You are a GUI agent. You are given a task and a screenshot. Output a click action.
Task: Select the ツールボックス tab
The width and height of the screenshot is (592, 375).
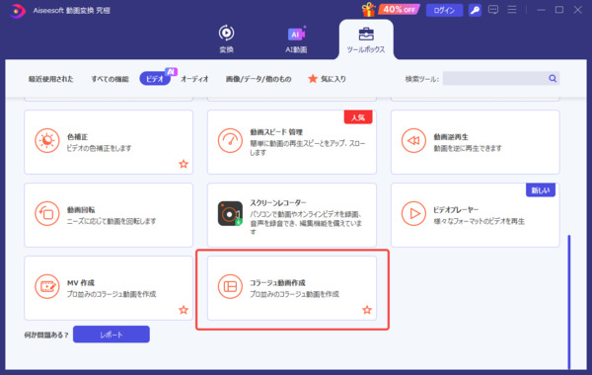(366, 40)
